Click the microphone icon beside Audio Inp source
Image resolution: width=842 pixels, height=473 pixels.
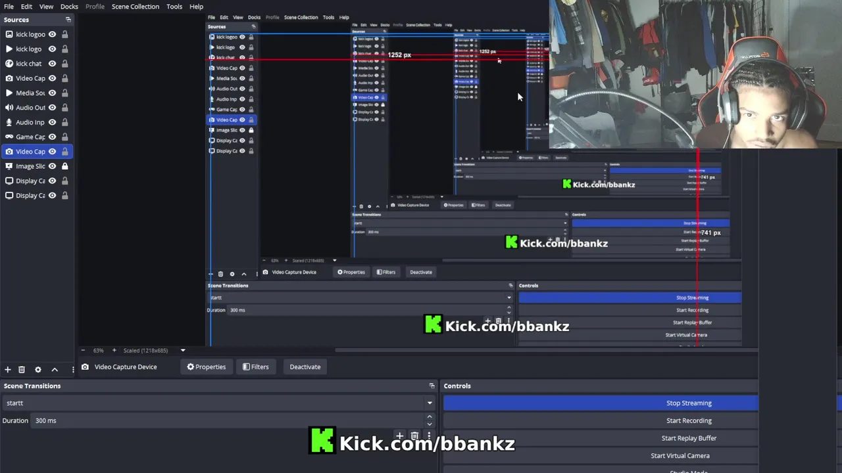click(9, 122)
